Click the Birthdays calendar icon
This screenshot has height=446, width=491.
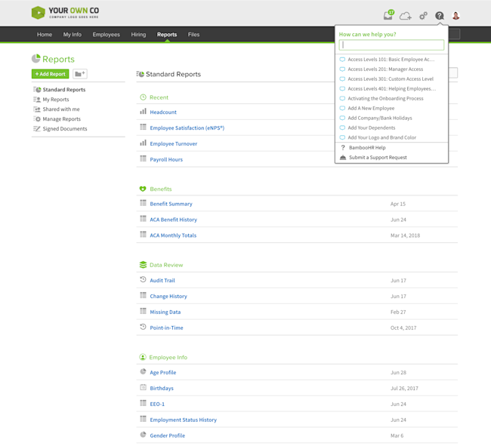click(143, 387)
